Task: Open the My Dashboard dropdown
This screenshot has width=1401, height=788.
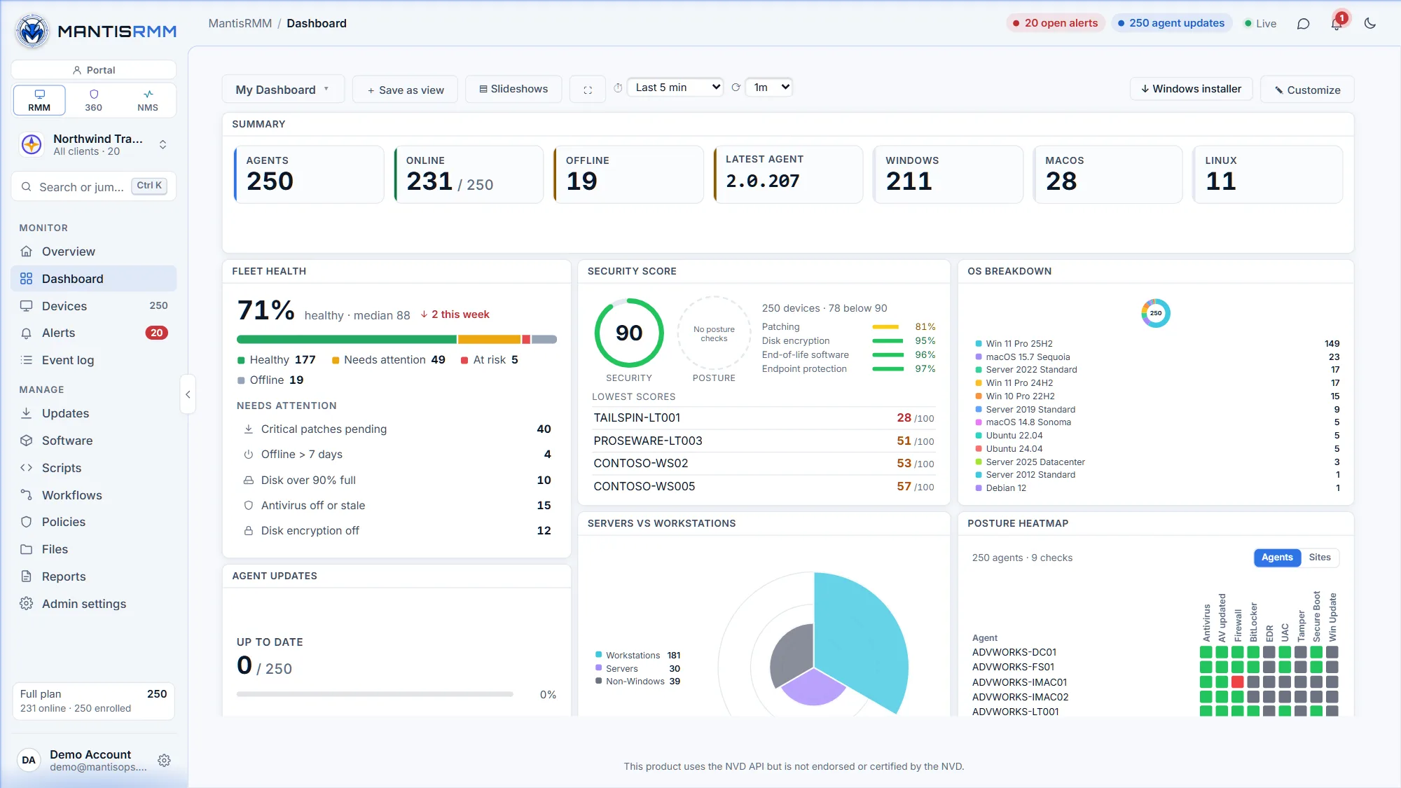Action: pyautogui.click(x=283, y=90)
